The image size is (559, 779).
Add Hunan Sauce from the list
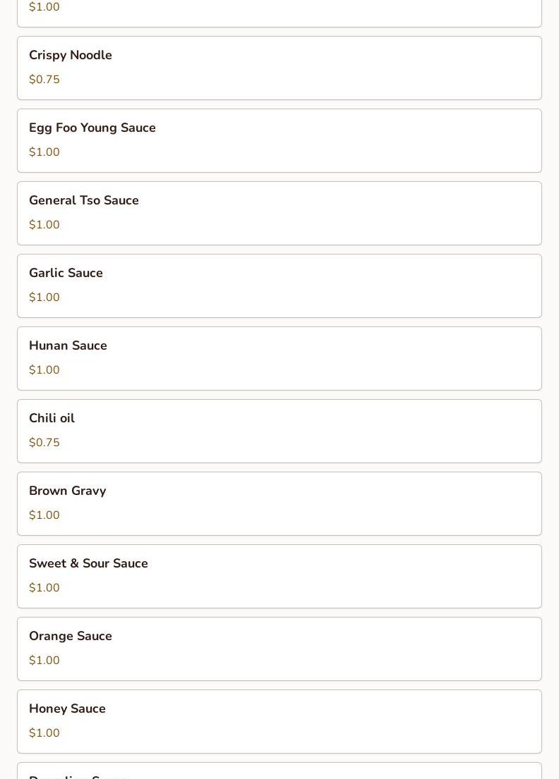279,358
